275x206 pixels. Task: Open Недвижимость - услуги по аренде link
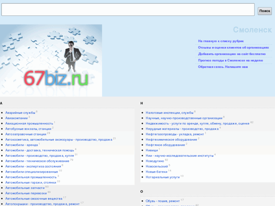[x=197, y=124]
